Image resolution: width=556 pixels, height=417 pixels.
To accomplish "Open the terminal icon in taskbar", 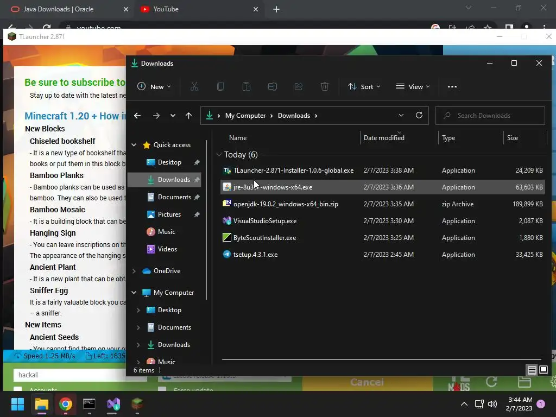I will tap(89, 404).
